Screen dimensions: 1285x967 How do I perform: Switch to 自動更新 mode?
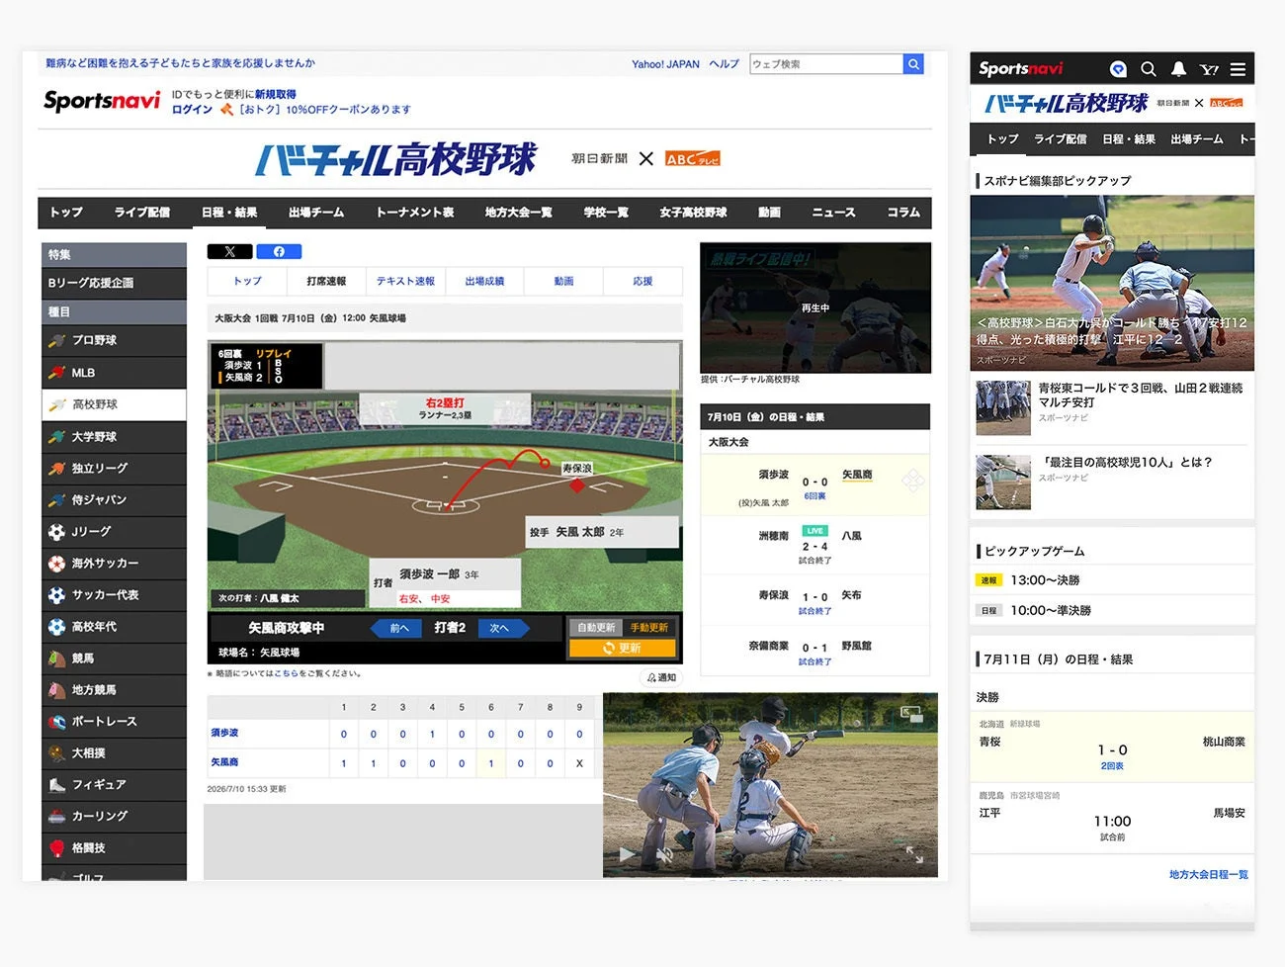tap(596, 628)
